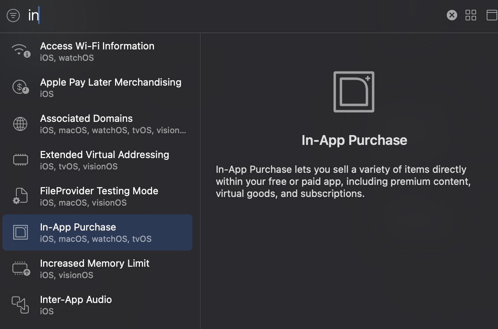Select the highlighted In-App Purchase row
Image resolution: width=498 pixels, height=329 pixels.
(97, 232)
